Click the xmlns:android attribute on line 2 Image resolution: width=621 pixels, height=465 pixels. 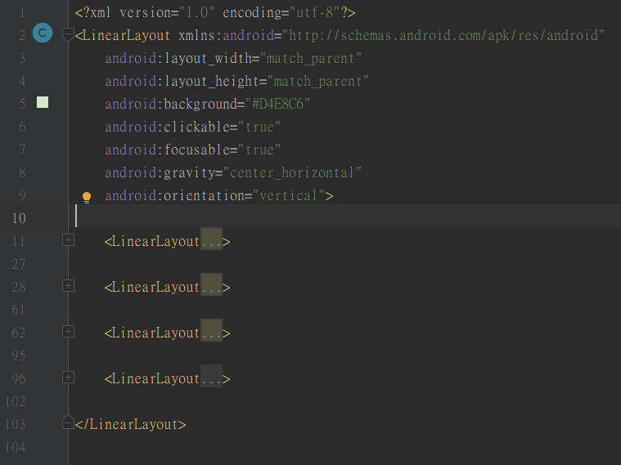click(226, 36)
